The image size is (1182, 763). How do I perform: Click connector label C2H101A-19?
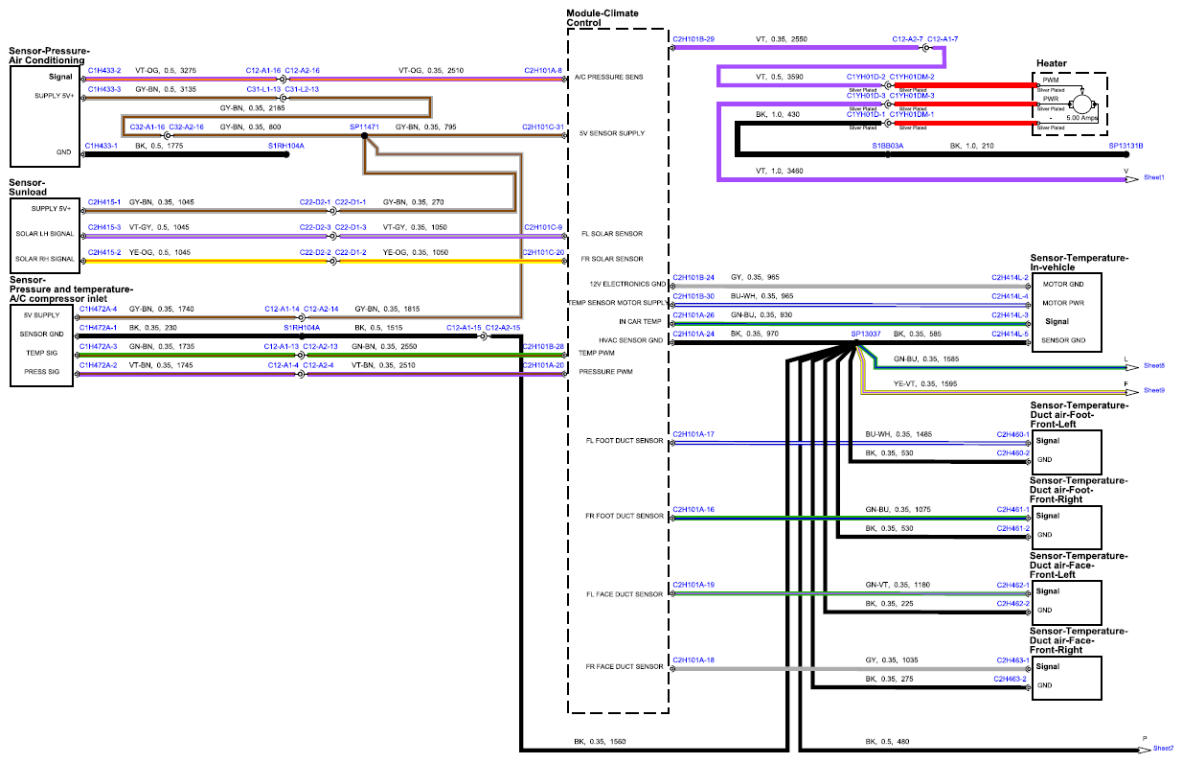click(693, 584)
